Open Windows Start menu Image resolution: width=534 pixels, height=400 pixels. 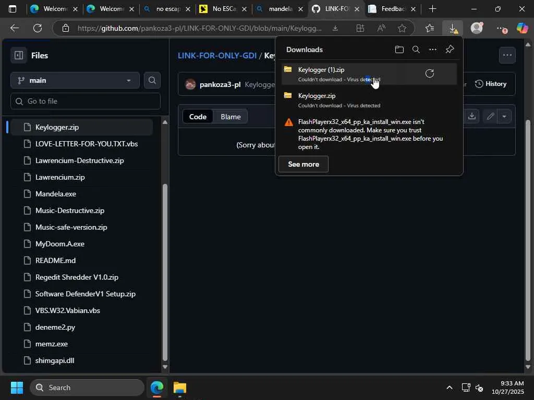tap(16, 387)
